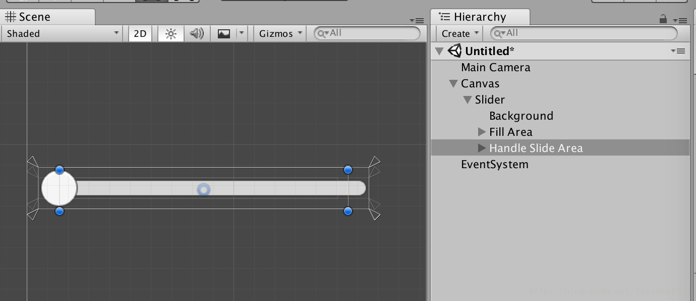The height and width of the screenshot is (301, 696).
Task: Collapse the Canvas hierarchy
Action: (x=453, y=83)
